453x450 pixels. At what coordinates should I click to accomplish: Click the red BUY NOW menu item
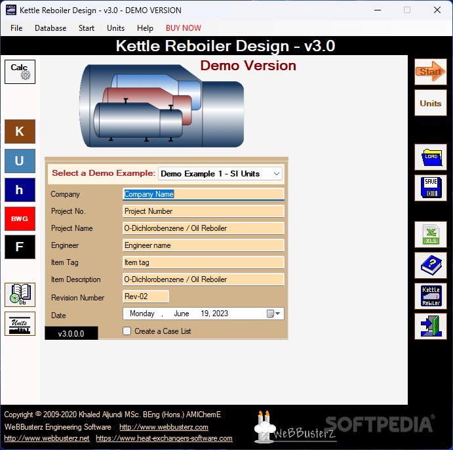point(184,28)
